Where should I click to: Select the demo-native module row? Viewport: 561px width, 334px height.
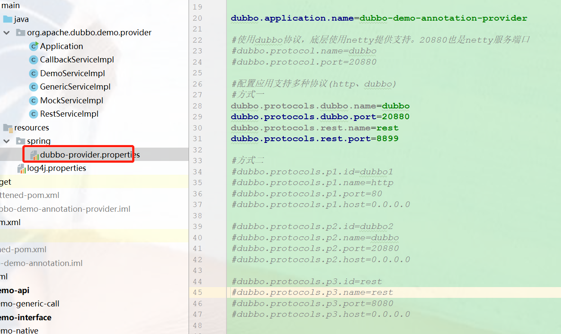pyautogui.click(x=94, y=330)
